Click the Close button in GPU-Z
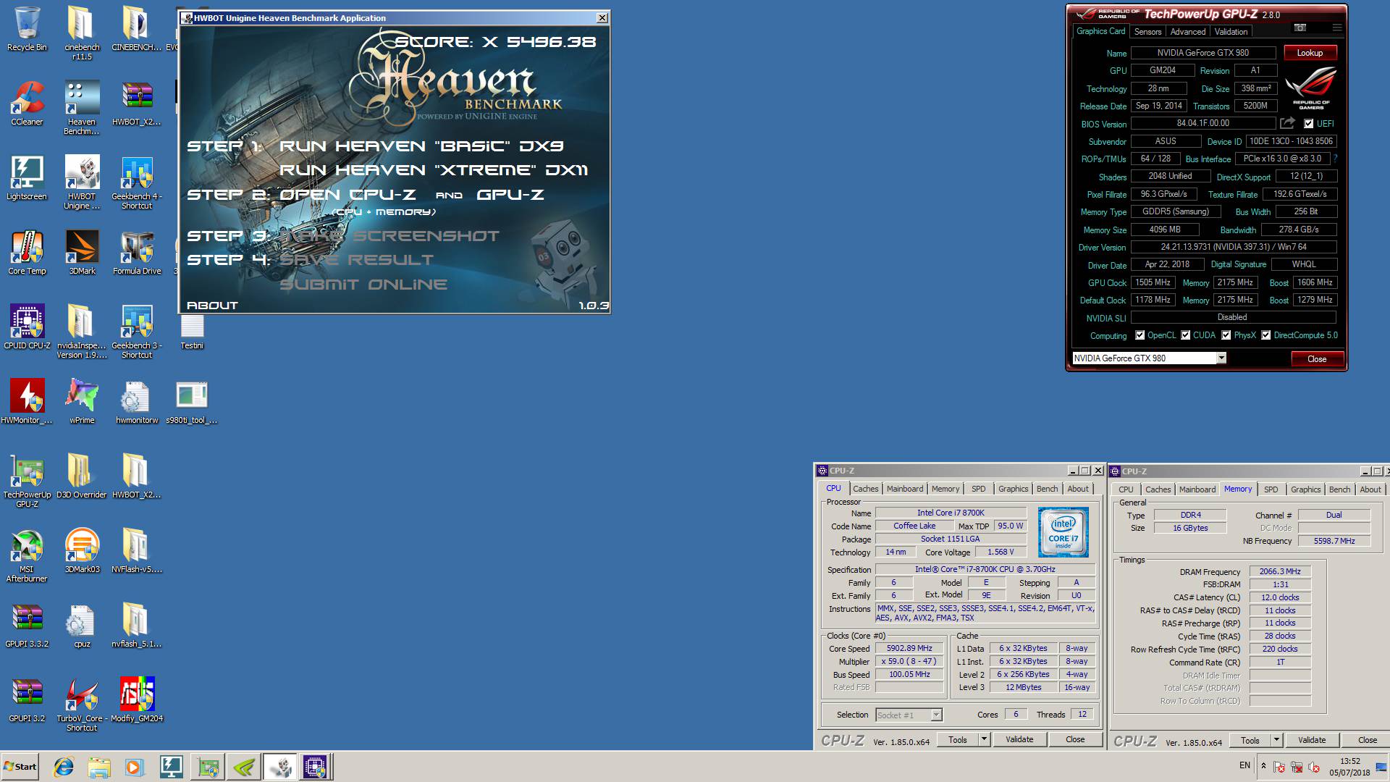 [1317, 359]
